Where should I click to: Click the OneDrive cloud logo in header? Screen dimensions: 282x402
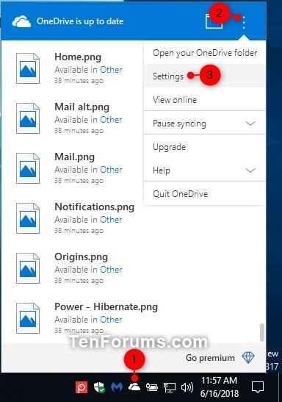tap(21, 21)
